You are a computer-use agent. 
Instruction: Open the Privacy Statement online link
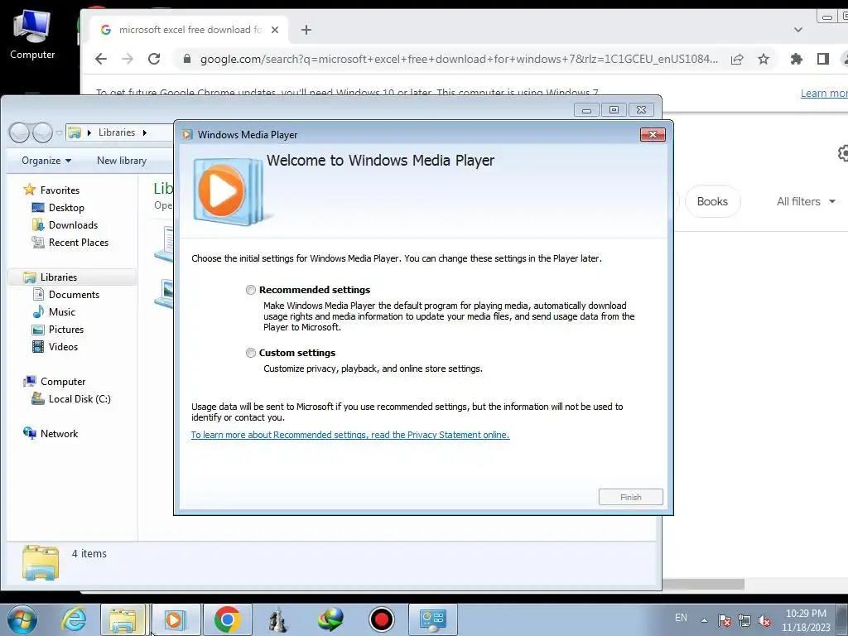coord(350,435)
